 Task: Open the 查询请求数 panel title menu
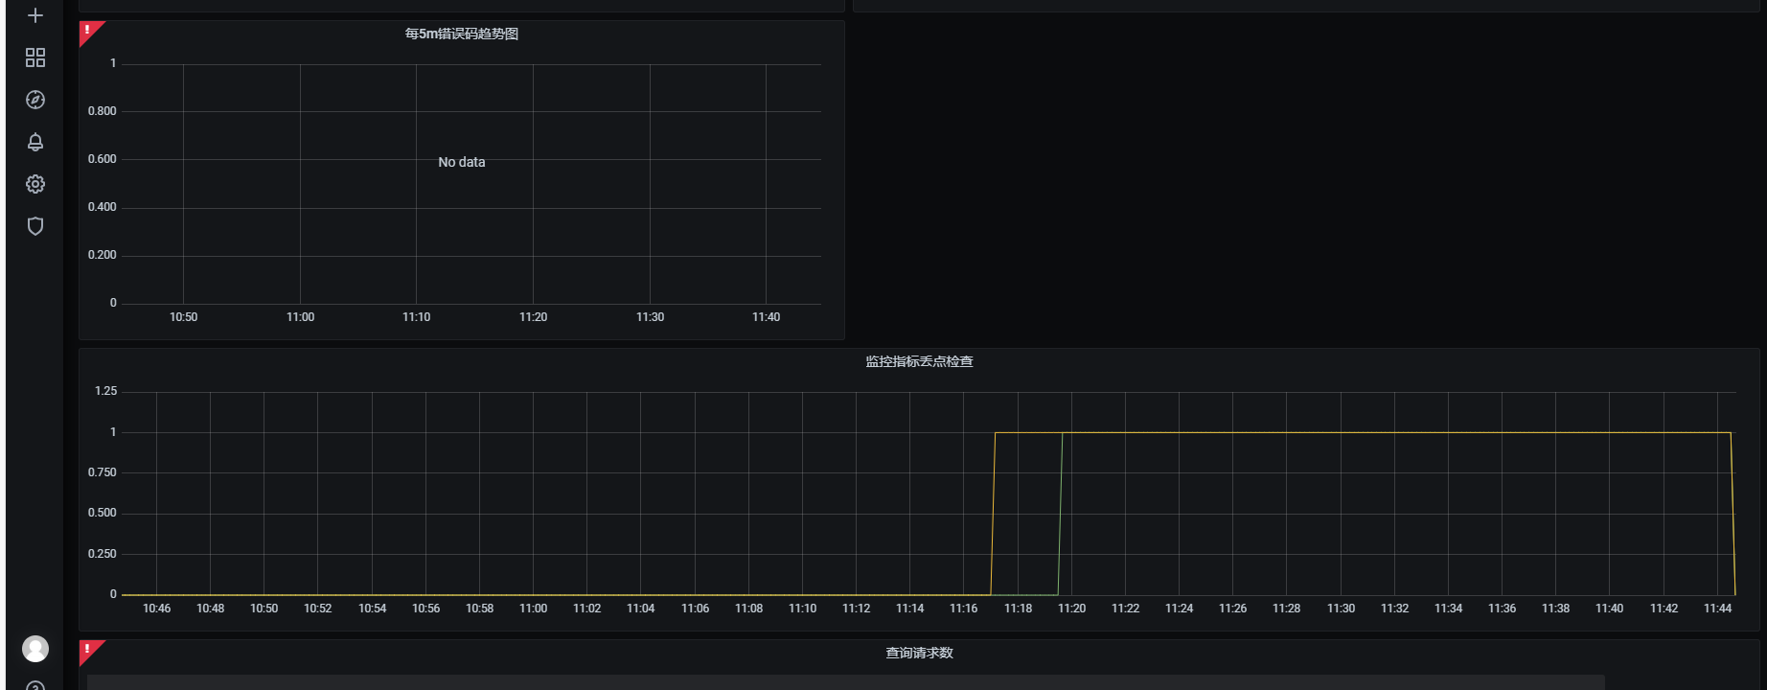919,653
